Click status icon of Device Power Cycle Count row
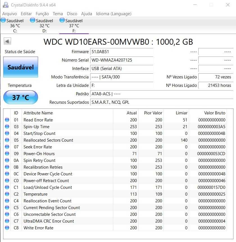Screen dimensions: 236x242 7,174
